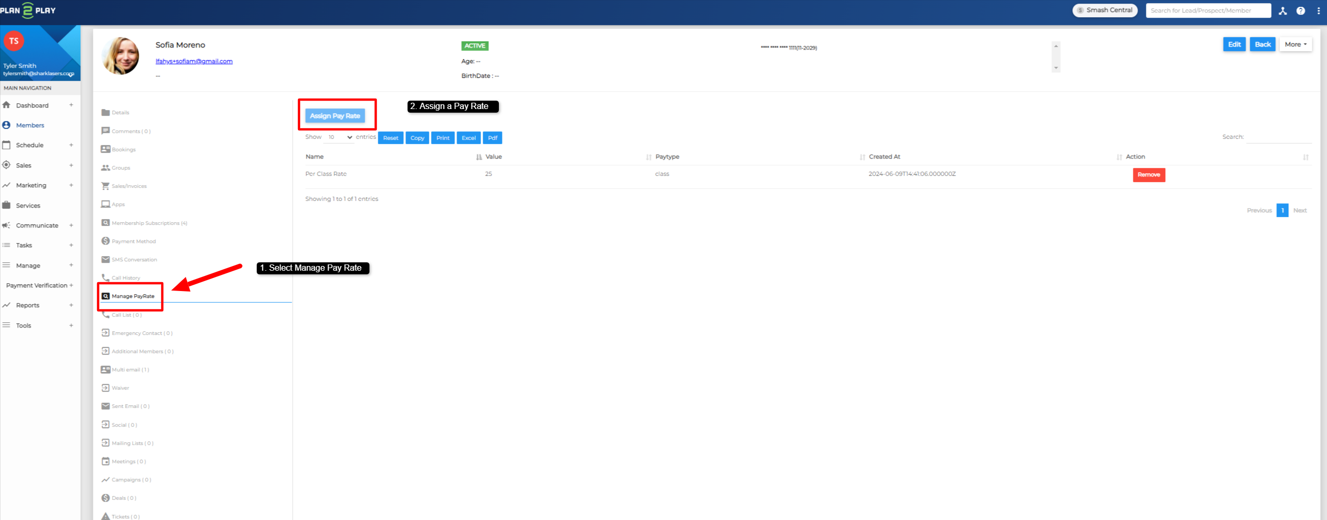Open Membership Subscriptions (4) section

tap(149, 223)
